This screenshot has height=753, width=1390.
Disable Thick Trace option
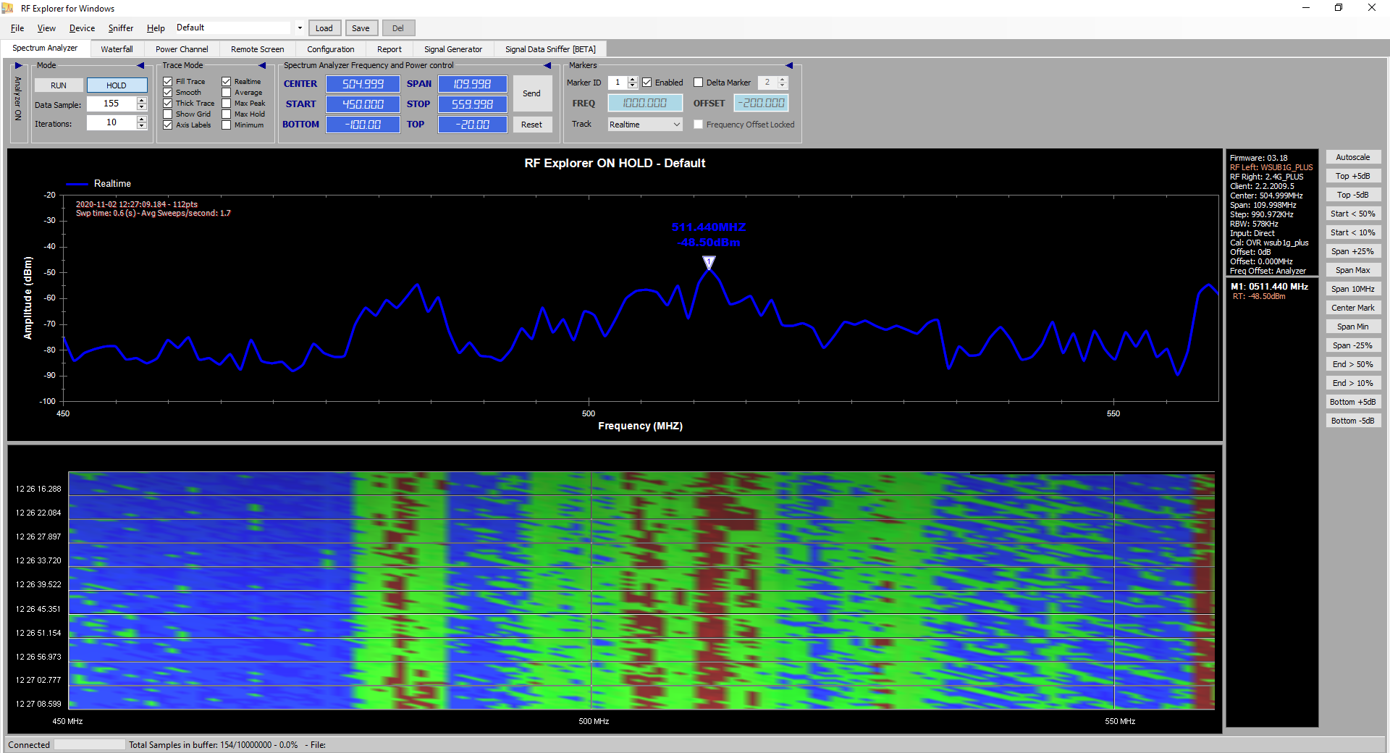(x=168, y=104)
